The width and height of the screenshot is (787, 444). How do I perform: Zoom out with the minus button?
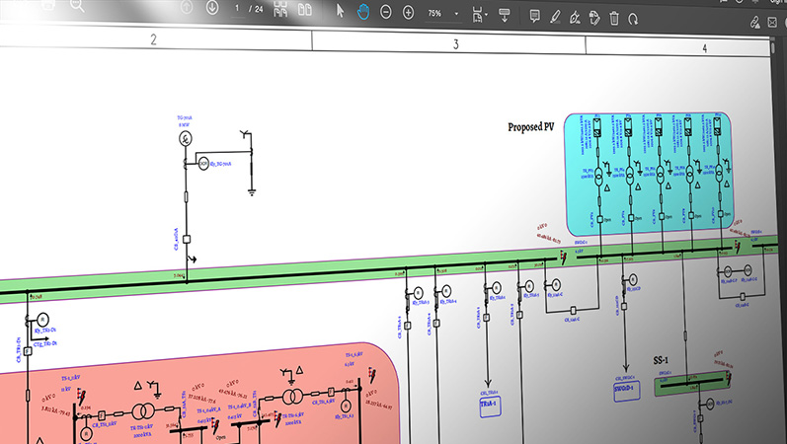coord(385,12)
